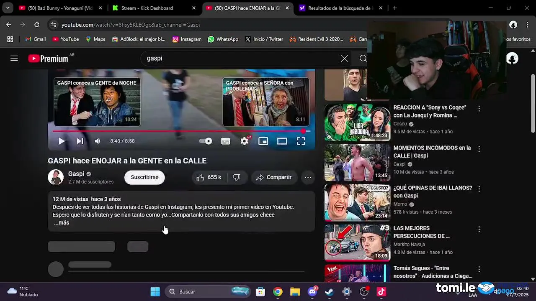Image resolution: width=536 pixels, height=301 pixels.
Task: Toggle the autoplay switch
Action: click(x=206, y=141)
